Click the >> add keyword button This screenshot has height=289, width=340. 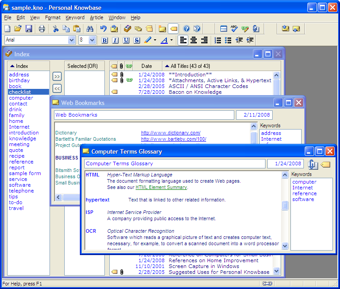click(57, 76)
